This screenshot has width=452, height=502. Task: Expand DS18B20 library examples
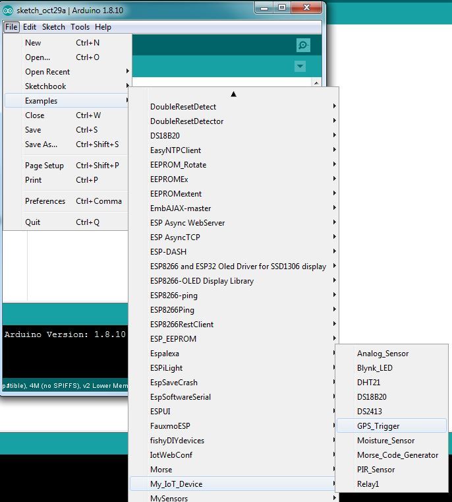click(233, 135)
